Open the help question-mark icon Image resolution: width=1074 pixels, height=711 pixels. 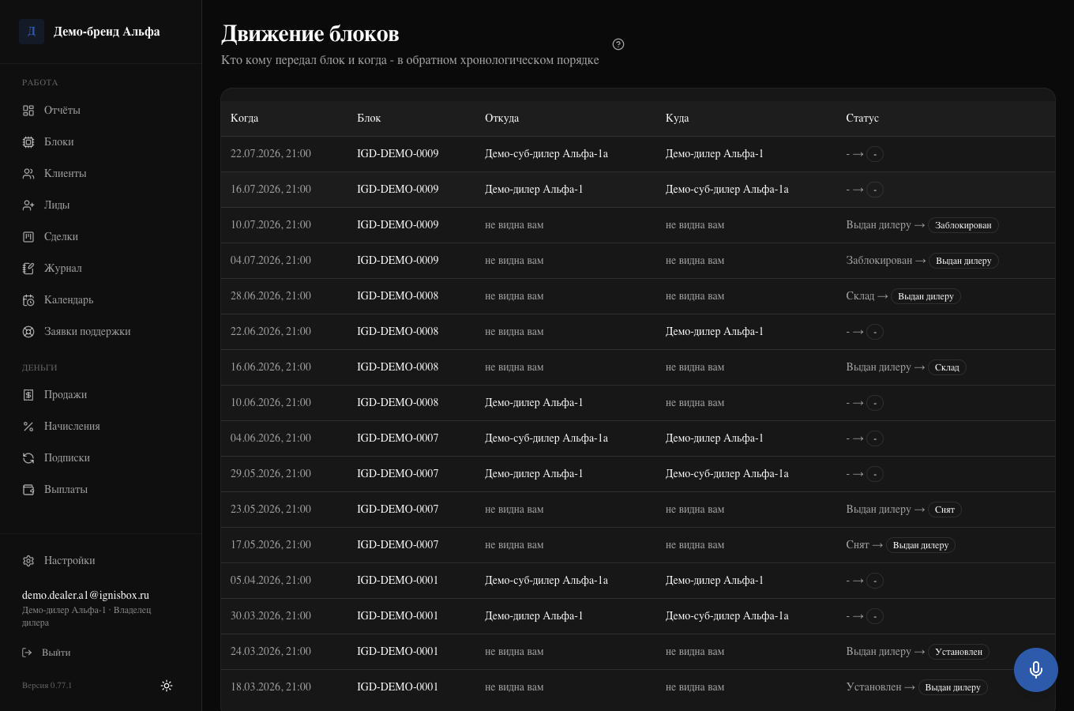point(618,44)
